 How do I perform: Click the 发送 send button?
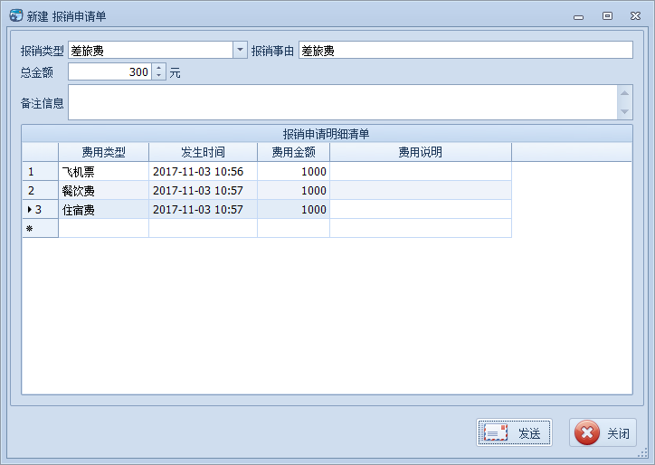pos(514,432)
